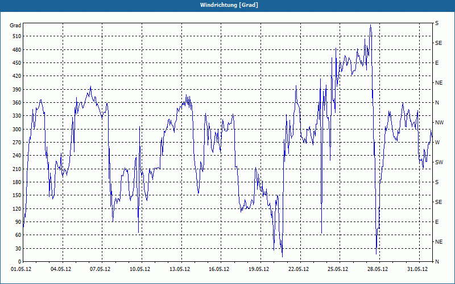This screenshot has height=284, width=455.
Task: Click the chart title Windrichtung [Grad]
Action: point(229,5)
